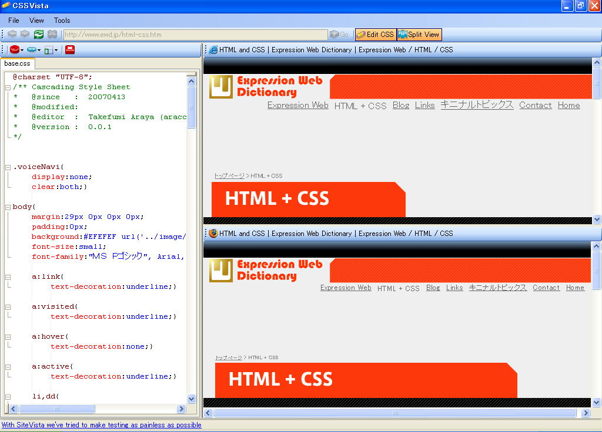
Task: Select the base.css tab
Action: [17, 63]
